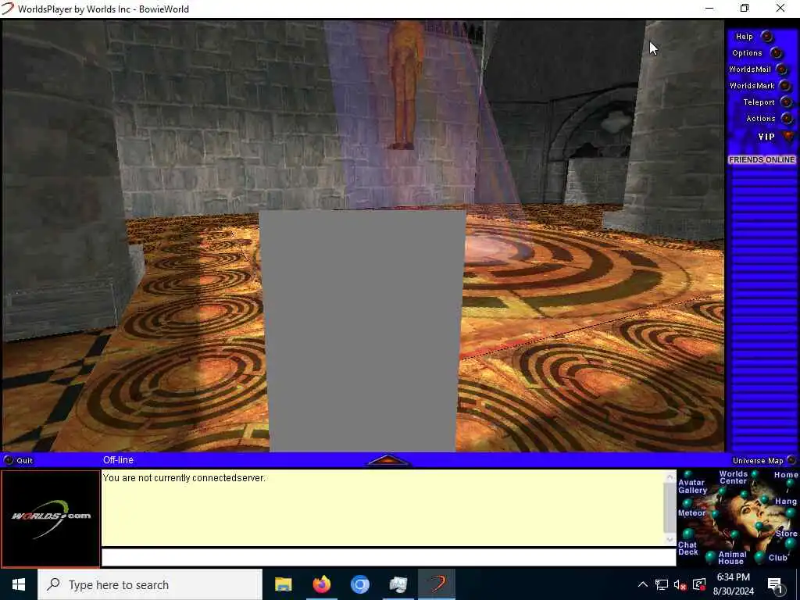Open the taskbar clock and date
The width and height of the screenshot is (800, 600).
[733, 584]
